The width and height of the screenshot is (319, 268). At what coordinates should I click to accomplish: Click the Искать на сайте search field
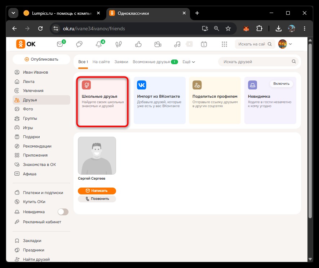tap(255, 44)
